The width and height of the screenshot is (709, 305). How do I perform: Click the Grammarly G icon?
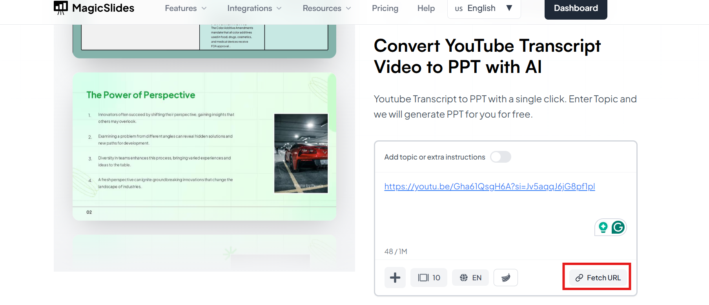click(618, 227)
